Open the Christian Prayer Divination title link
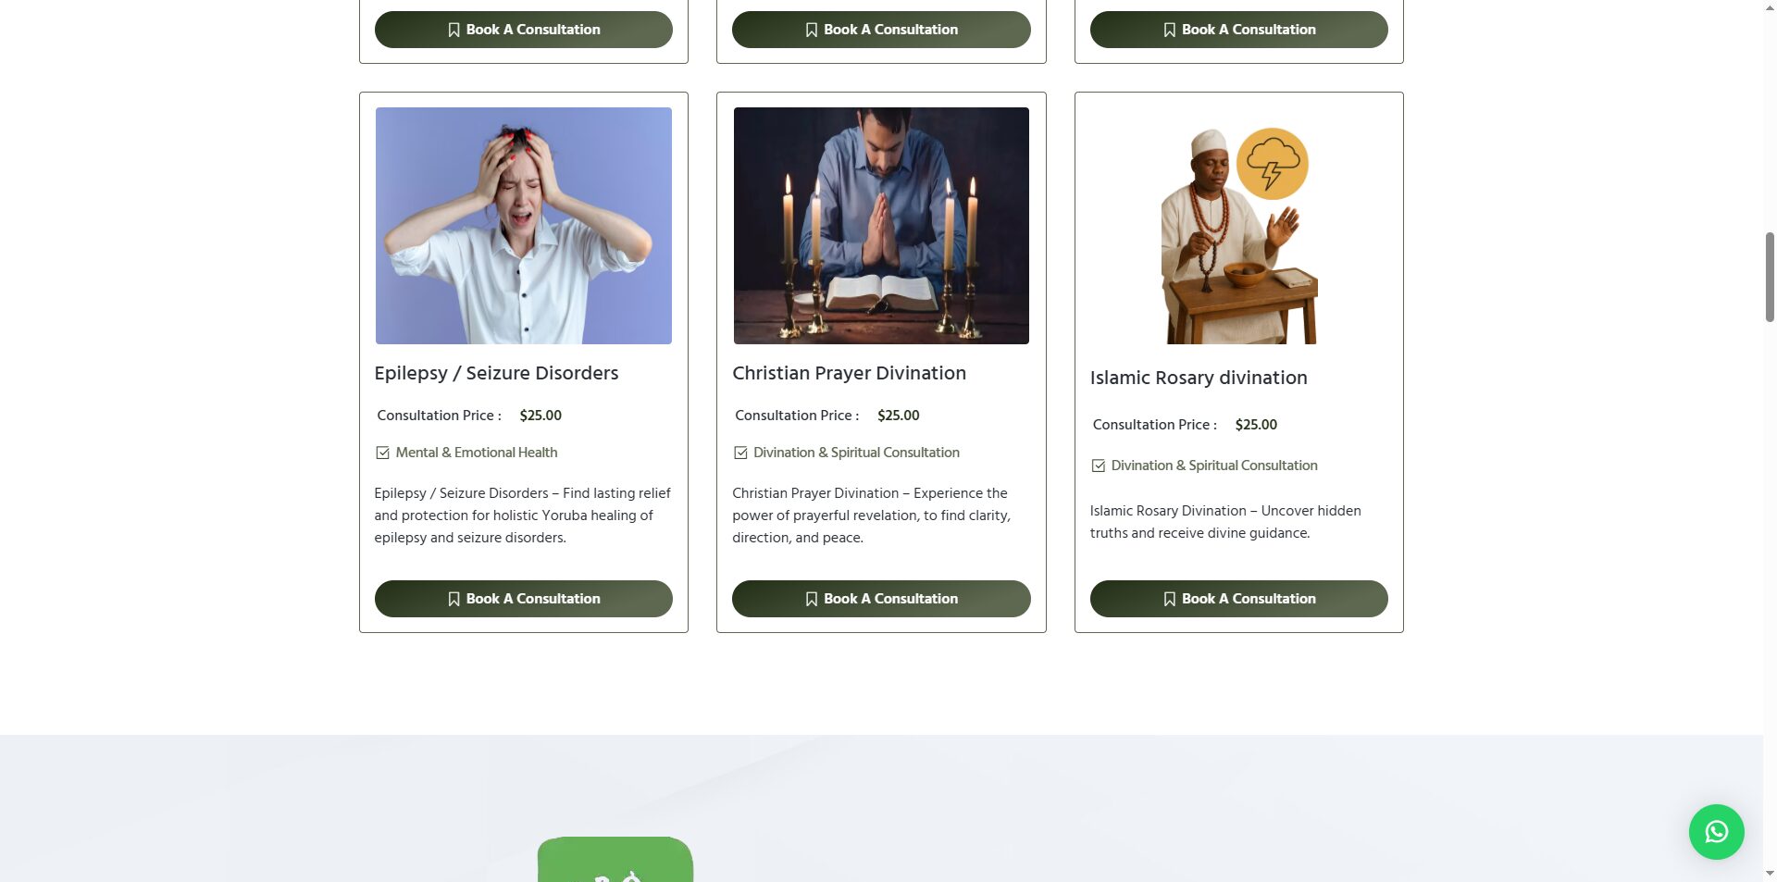Viewport: 1777px width, 882px height. [x=849, y=373]
